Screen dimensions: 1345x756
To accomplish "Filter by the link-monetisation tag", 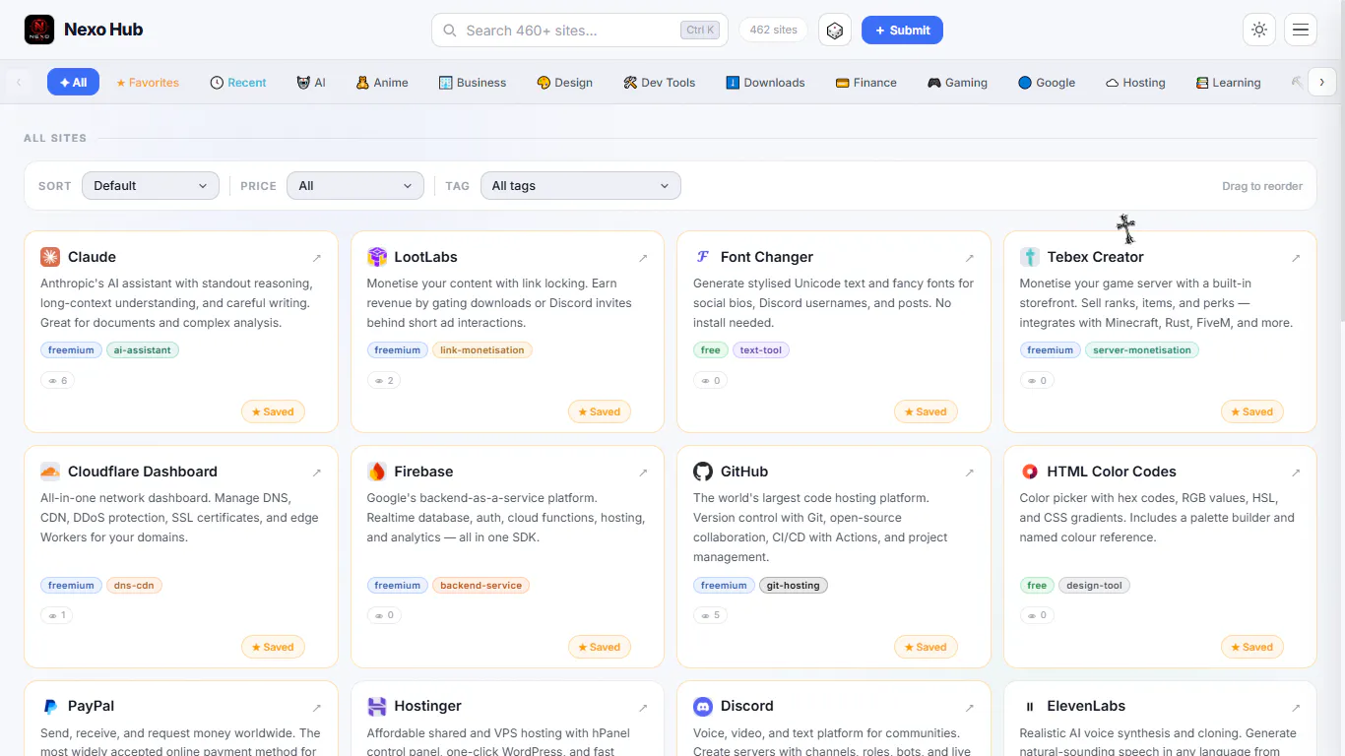I will tap(482, 350).
